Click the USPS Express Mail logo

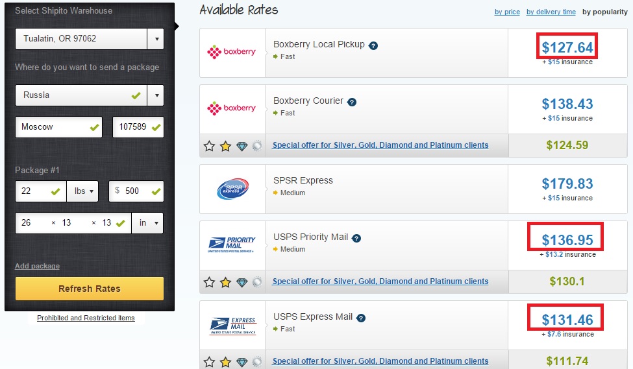tap(233, 326)
